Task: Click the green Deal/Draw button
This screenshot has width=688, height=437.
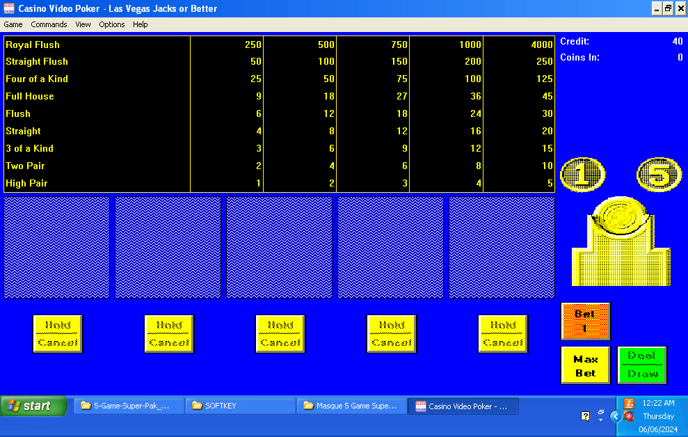Action: 642,365
